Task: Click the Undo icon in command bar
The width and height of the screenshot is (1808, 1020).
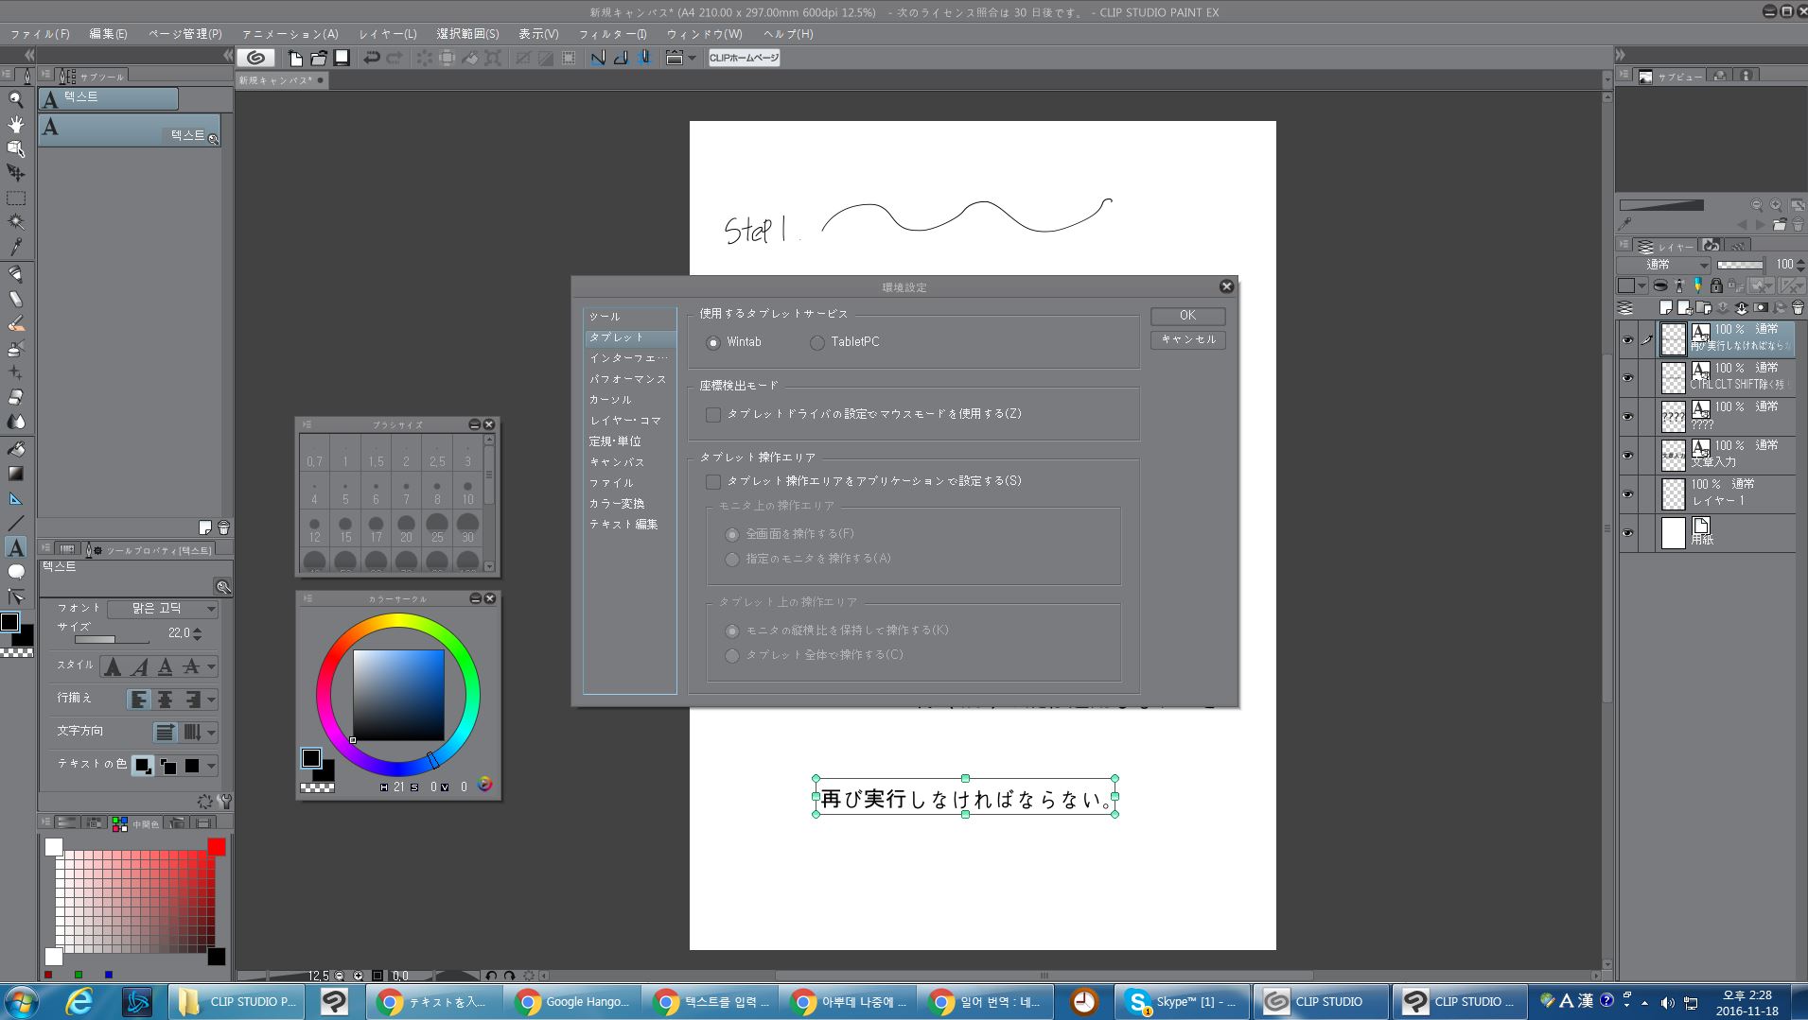Action: pyautogui.click(x=372, y=58)
